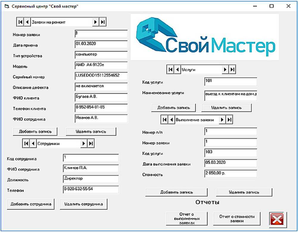Add a repair request with Добавить запись
The image size is (299, 232).
[35, 132]
